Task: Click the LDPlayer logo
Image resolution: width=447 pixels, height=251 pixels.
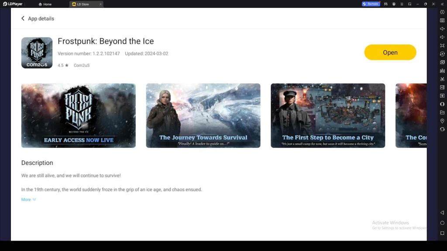Action: point(13,4)
